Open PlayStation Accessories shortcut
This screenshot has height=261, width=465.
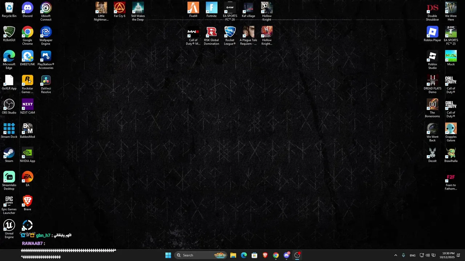click(46, 60)
